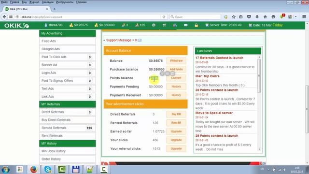Open the chart app on taskbar
The width and height of the screenshot is (309, 174).
90,170
